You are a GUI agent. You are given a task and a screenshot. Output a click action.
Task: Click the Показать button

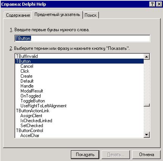click(x=85, y=155)
